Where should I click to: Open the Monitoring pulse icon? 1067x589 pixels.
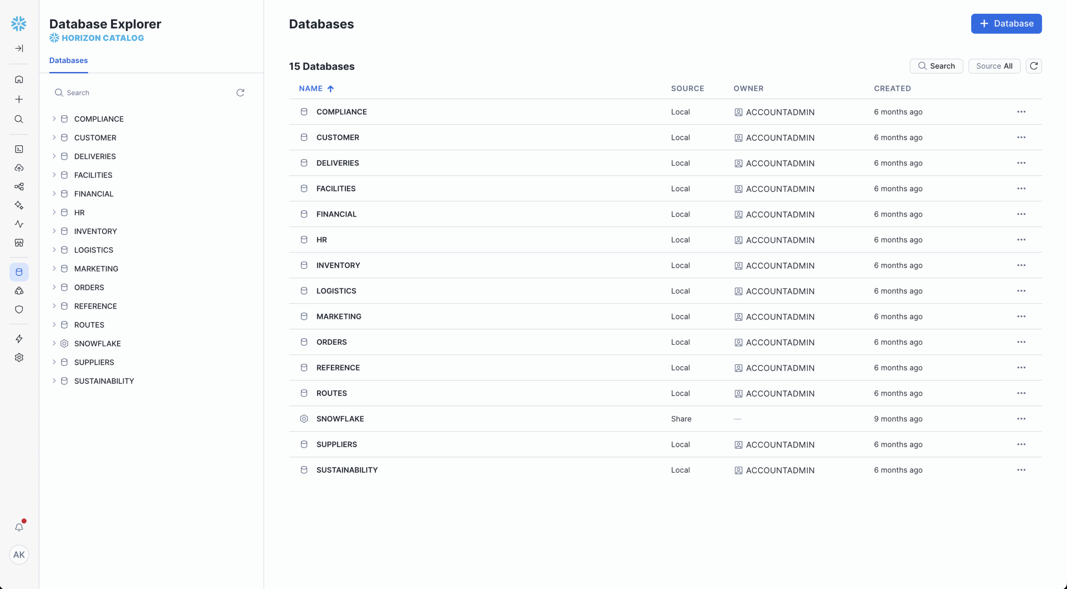19,224
